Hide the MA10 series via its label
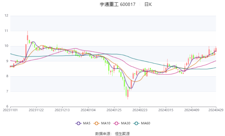 point(106,123)
